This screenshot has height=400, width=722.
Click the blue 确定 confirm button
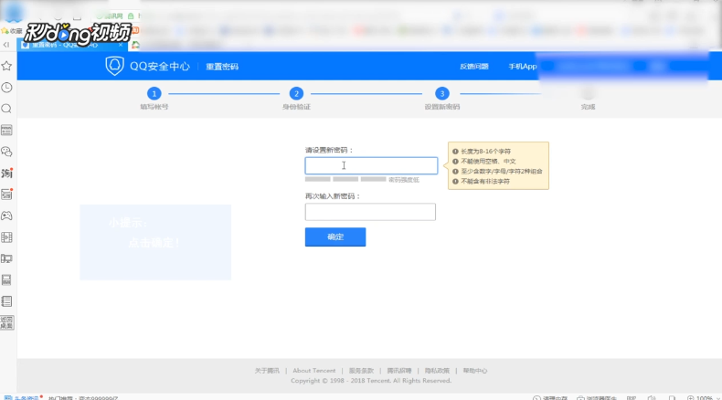(x=335, y=237)
